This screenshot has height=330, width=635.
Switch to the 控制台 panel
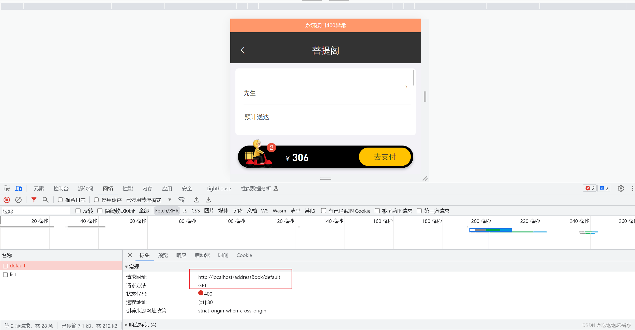(x=61, y=188)
